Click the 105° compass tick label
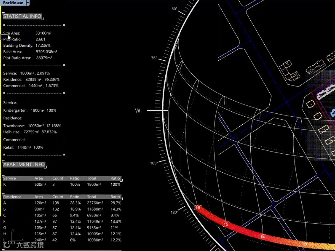The image size is (335, 251). coord(154,163)
